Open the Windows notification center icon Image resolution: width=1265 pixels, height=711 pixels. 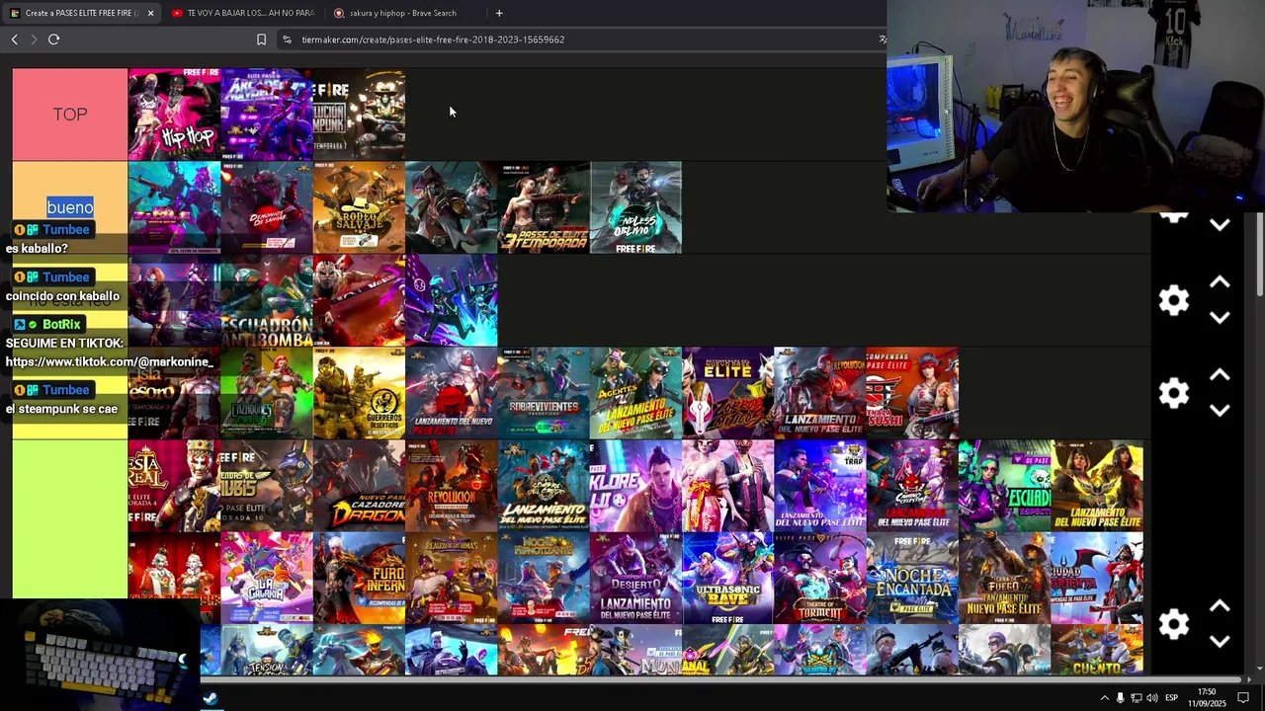[x=1244, y=698]
